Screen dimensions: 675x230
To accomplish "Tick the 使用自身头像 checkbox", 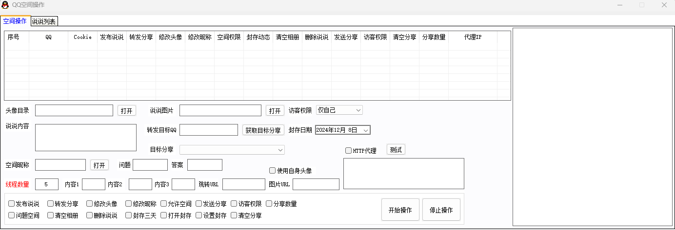I will pos(273,171).
